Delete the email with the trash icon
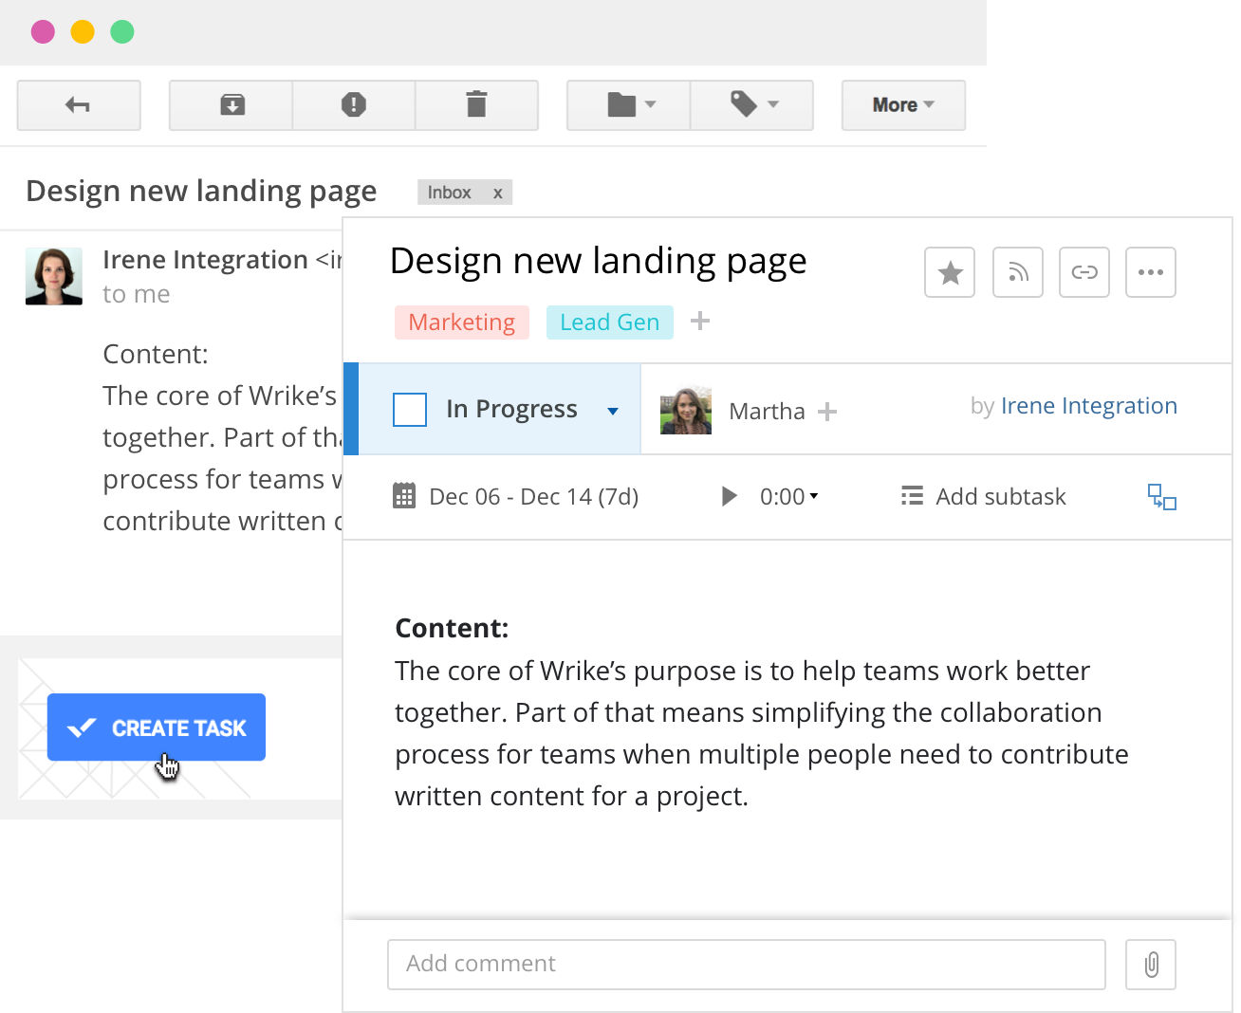This screenshot has height=1013, width=1241. 477,105
